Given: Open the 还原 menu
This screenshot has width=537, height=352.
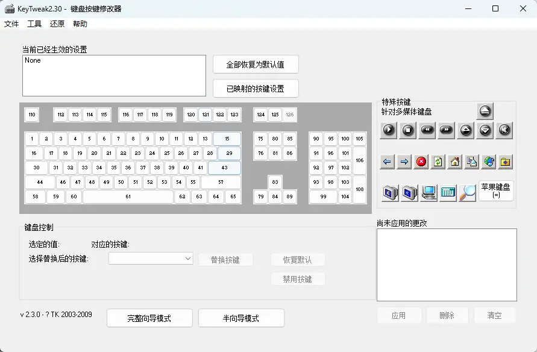Looking at the screenshot, I should 57,24.
